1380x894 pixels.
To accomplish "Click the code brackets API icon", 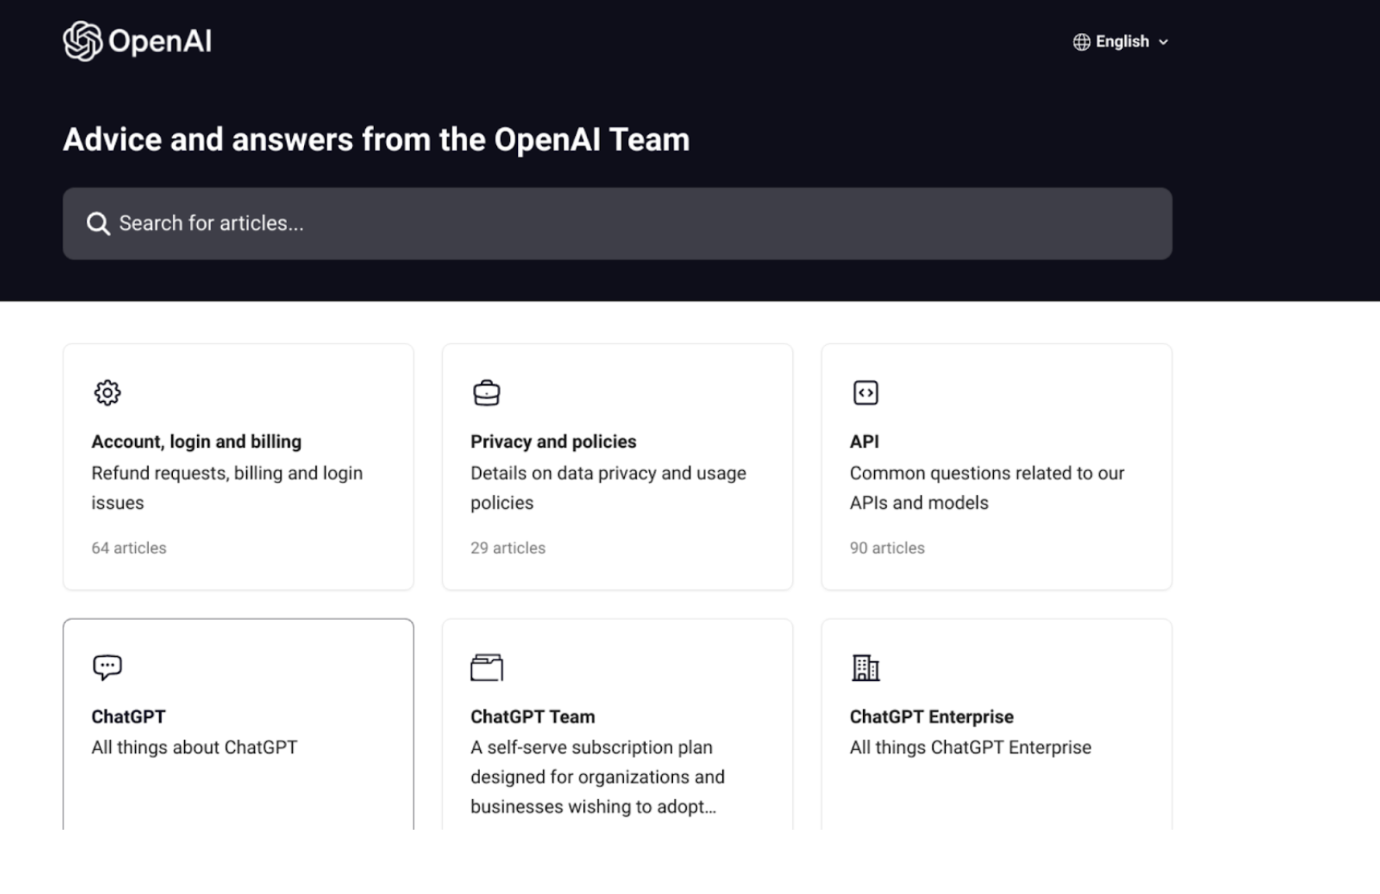I will click(x=865, y=393).
